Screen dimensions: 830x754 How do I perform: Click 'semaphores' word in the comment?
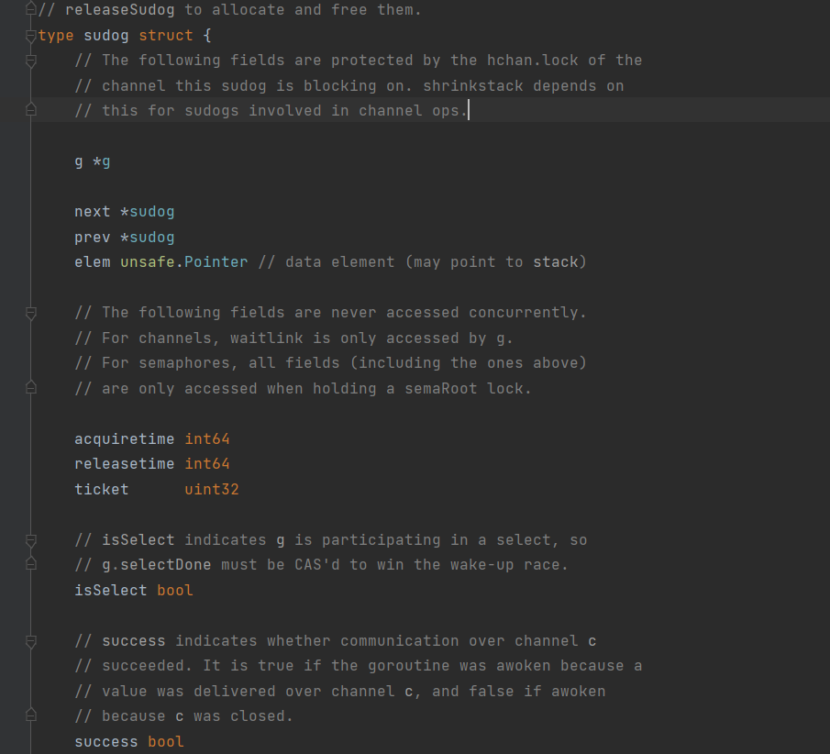click(x=184, y=362)
